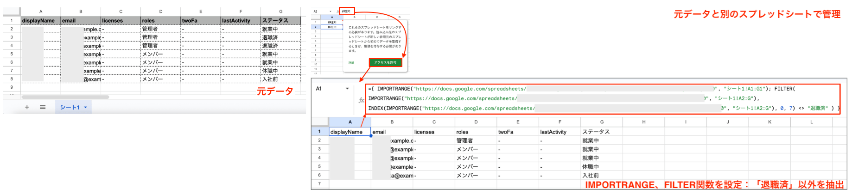Screen dimensions: 852x195
Task: Select licenses cell C1 in result sheet
Action: pyautogui.click(x=434, y=132)
